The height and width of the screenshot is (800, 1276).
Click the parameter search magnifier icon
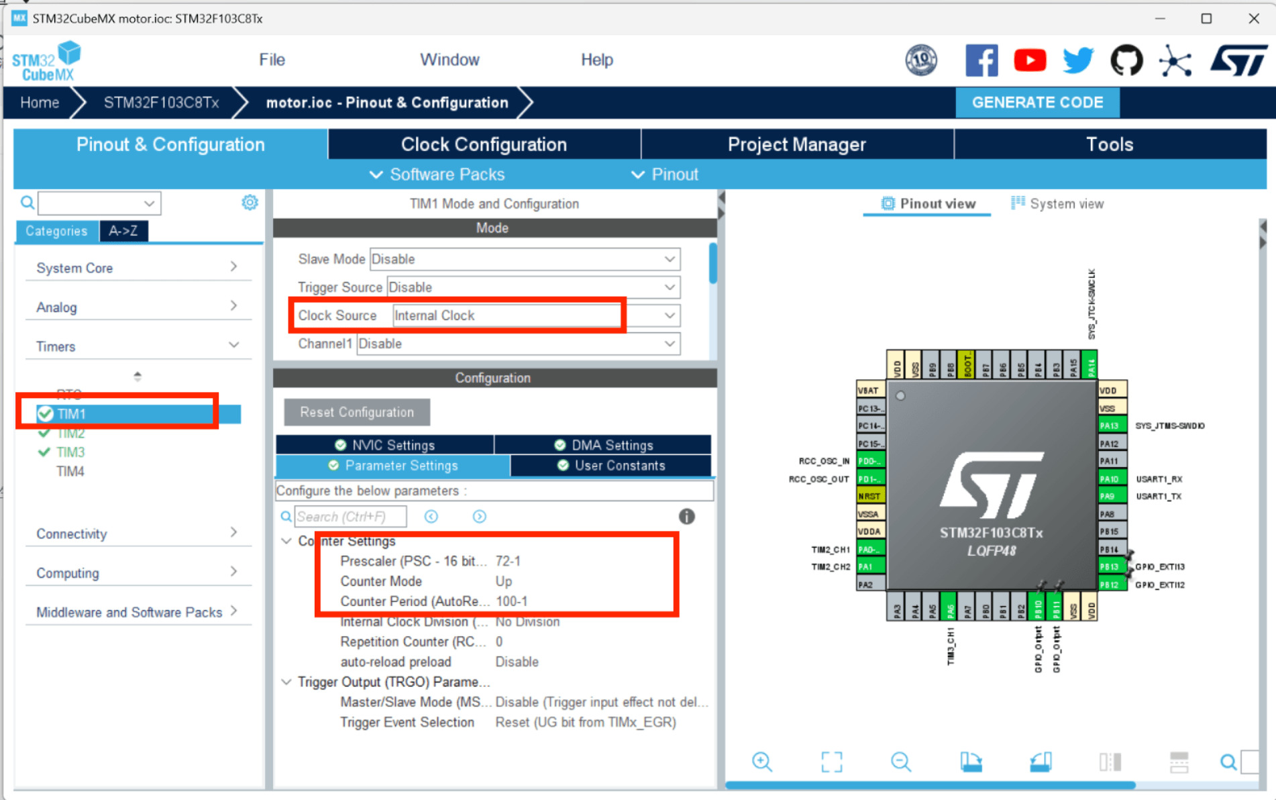[286, 516]
